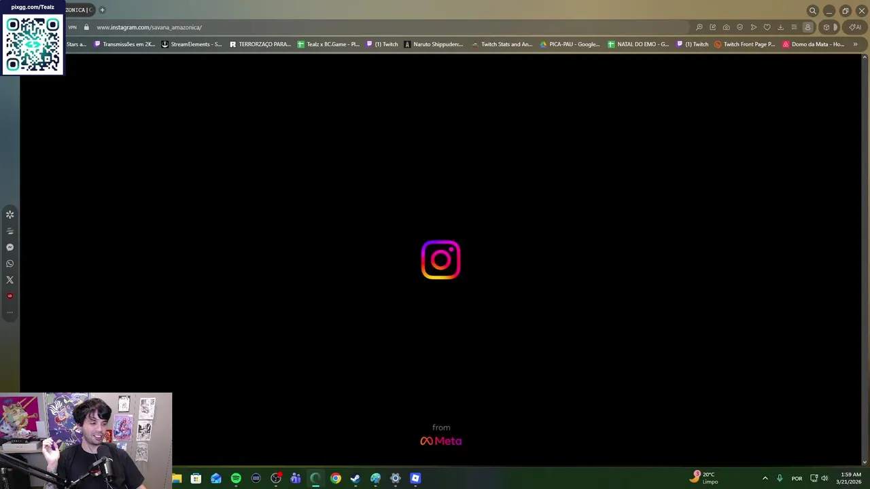Click the scrollbar down arrow on page

[x=865, y=462]
